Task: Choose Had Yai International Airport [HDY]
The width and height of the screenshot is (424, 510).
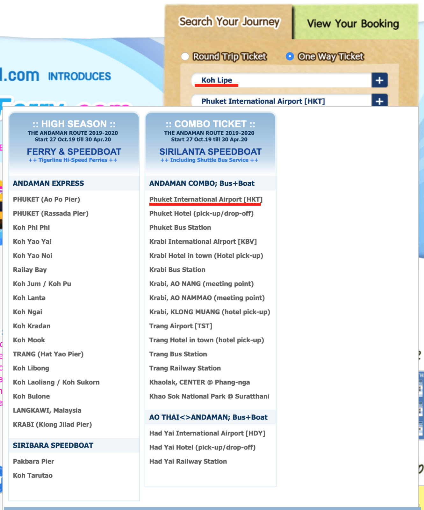Action: coord(207,433)
